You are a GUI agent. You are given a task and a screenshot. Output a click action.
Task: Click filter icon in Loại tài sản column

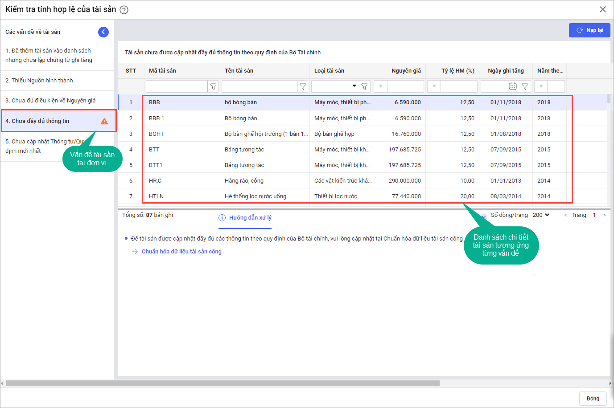click(364, 86)
